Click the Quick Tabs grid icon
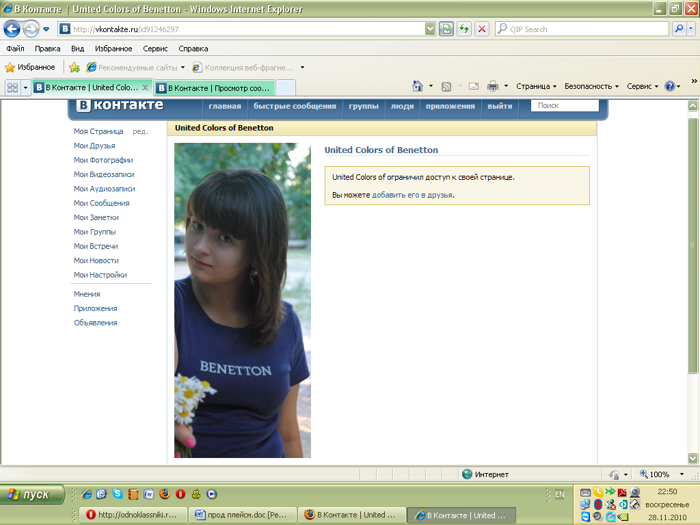 tap(12, 87)
